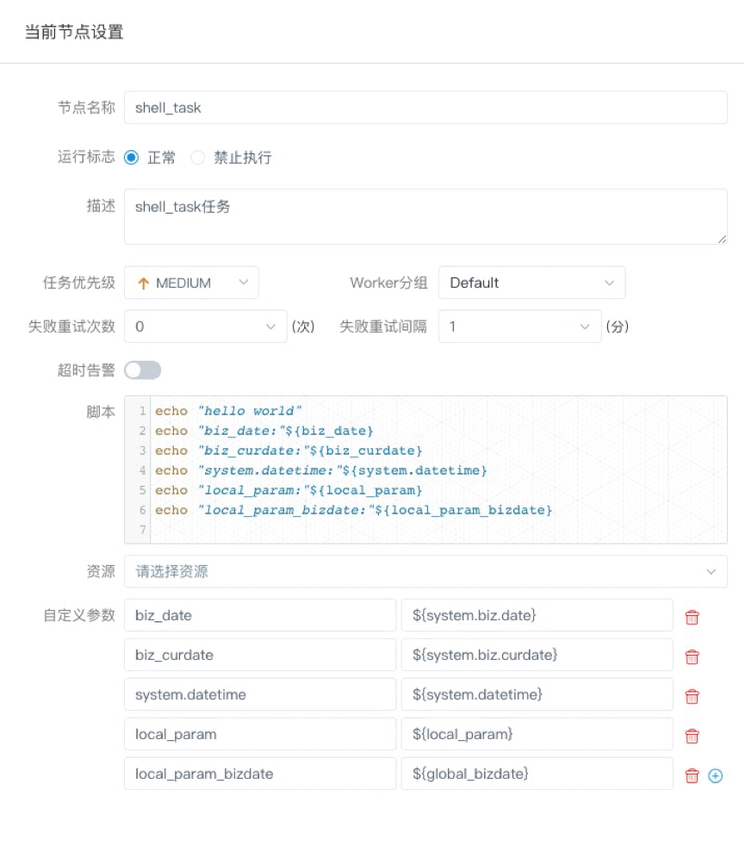
Task: Open the 任务优先级 MEDIUM dropdown
Action: pos(191,283)
